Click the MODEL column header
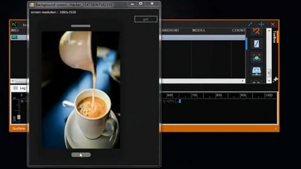Image resolution: width=301 pixels, height=169 pixels. point(198,31)
